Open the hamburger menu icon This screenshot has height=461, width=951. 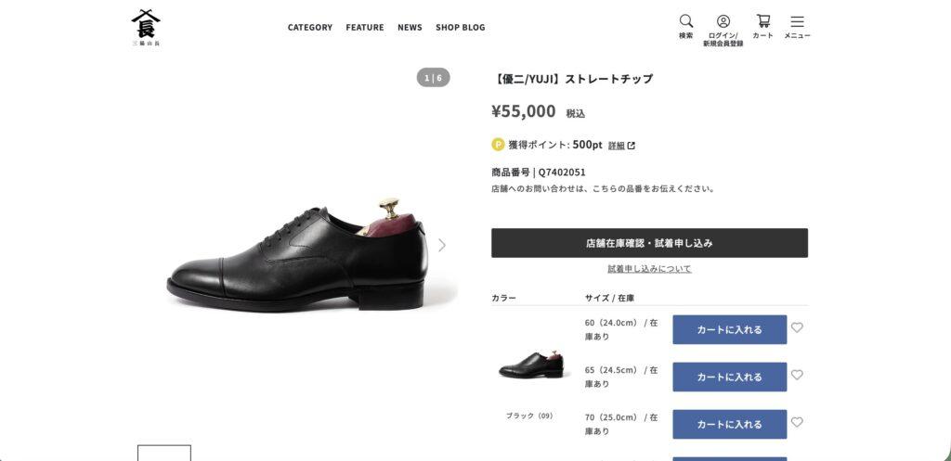coord(797,22)
